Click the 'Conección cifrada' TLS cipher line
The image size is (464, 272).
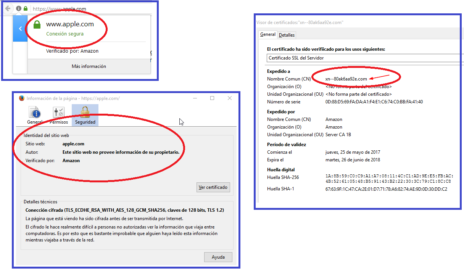pyautogui.click(x=125, y=210)
